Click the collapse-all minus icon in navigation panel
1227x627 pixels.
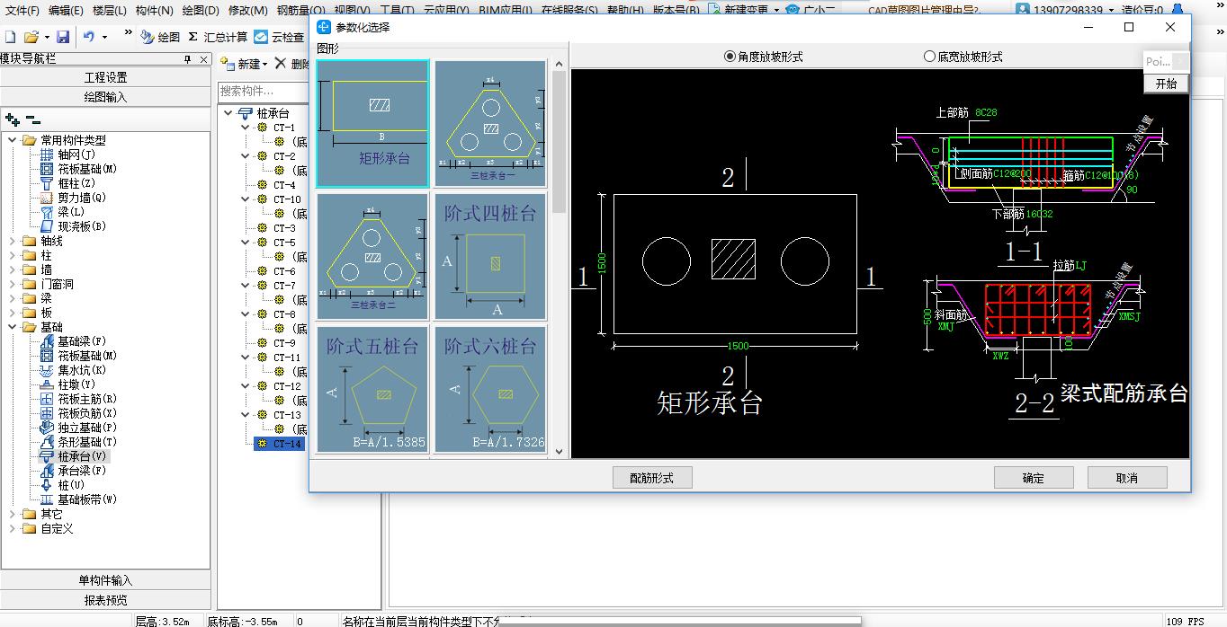[32, 119]
